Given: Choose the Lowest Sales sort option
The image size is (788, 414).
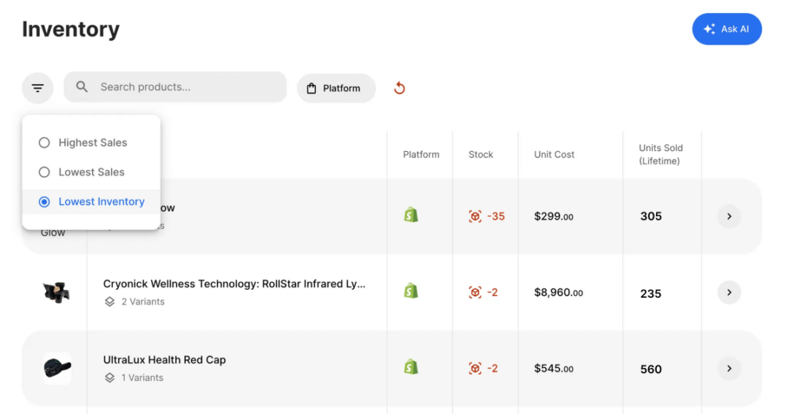Looking at the screenshot, I should click(45, 172).
